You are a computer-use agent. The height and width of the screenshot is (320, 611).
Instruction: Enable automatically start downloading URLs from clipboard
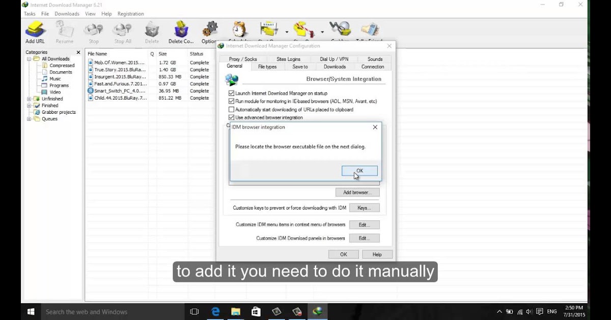[232, 110]
